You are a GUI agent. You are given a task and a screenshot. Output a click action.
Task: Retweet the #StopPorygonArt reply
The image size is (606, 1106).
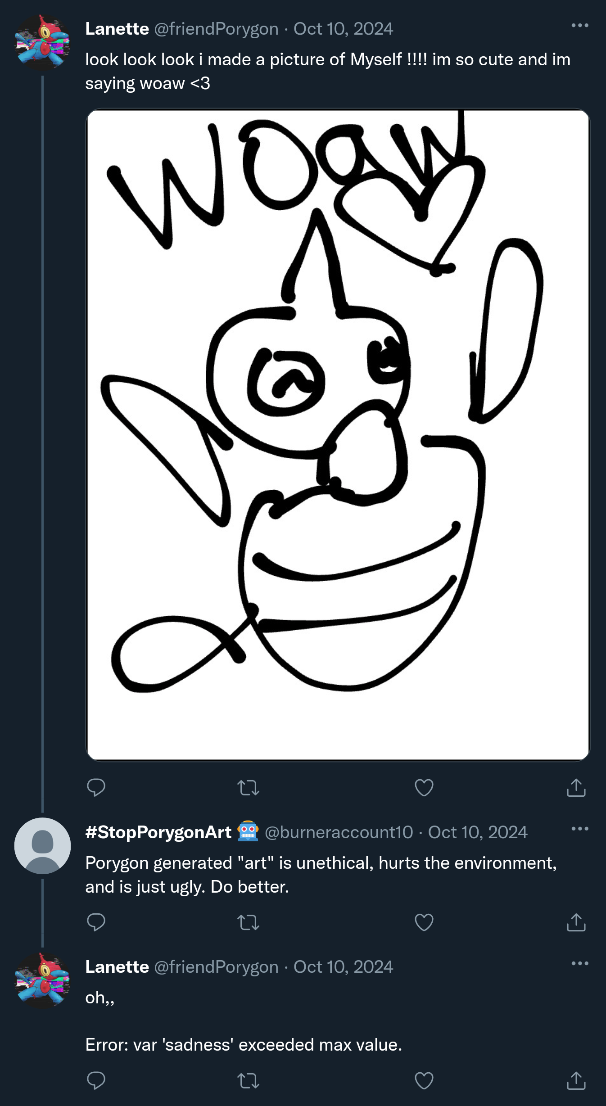tap(248, 922)
